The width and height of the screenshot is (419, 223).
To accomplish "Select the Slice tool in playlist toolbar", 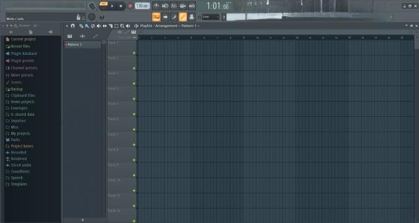I will pos(110,26).
